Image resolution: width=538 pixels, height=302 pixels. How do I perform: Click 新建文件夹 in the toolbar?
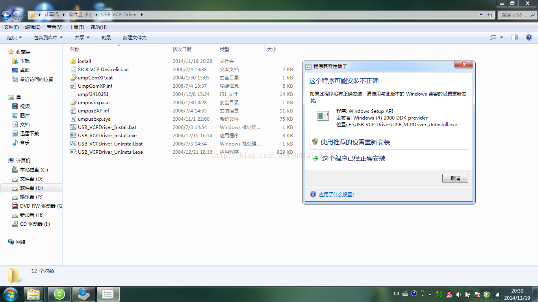click(135, 37)
